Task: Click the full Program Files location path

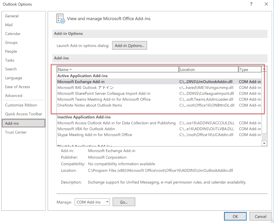Action: pos(160,170)
